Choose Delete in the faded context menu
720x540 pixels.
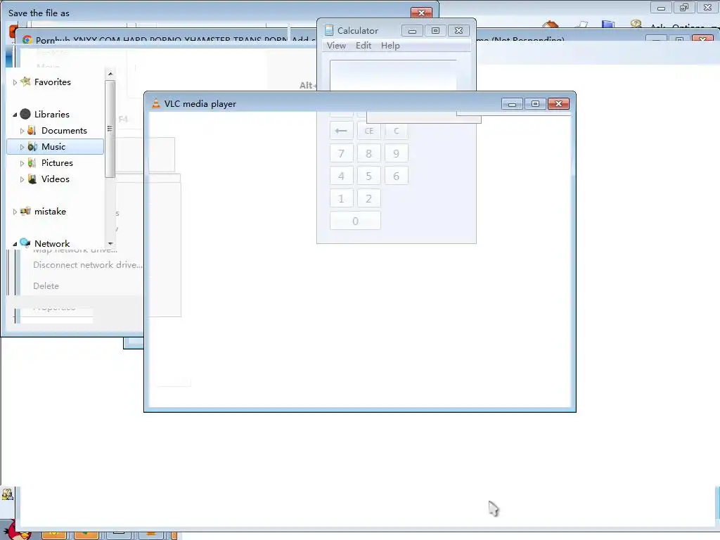46,286
